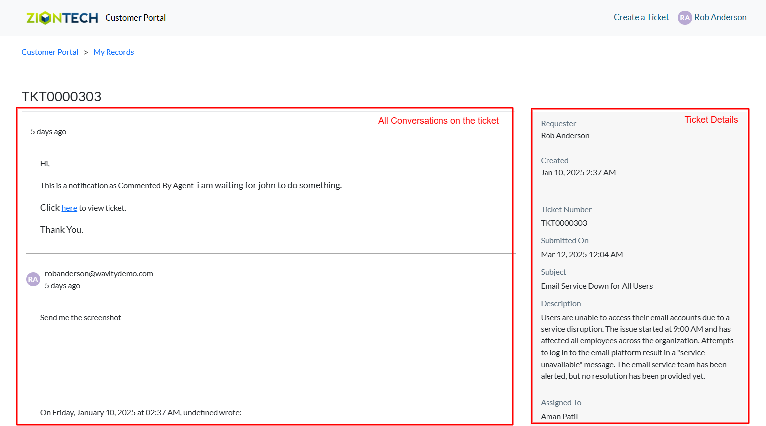Image resolution: width=766 pixels, height=426 pixels.
Task: Click the first '5 days ago' timestamp above 'Hi,'
Action: click(48, 132)
